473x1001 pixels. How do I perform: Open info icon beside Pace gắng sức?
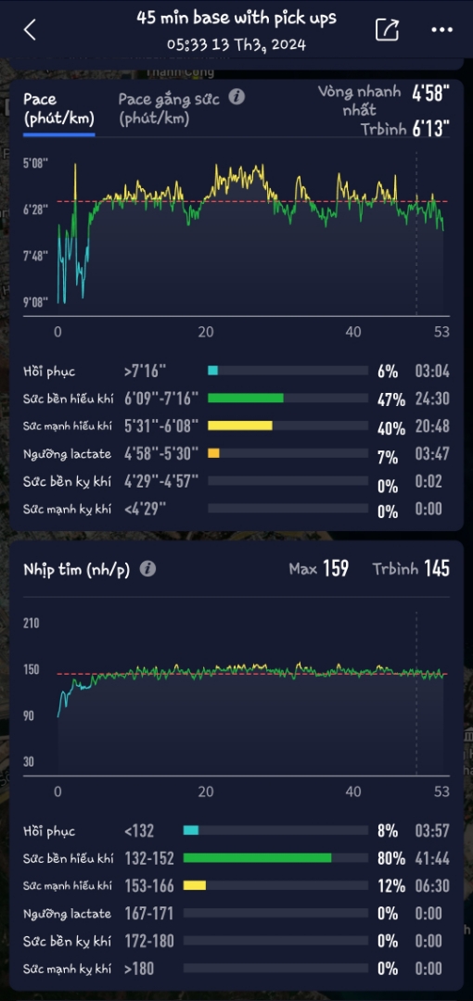coord(236,97)
